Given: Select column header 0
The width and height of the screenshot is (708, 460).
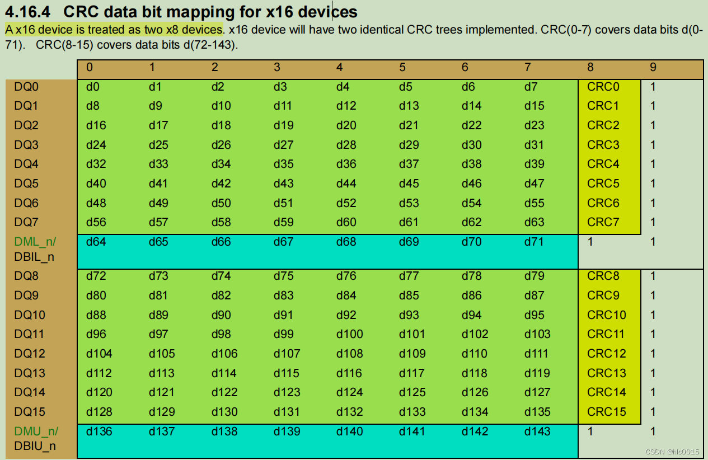Looking at the screenshot, I should point(90,67).
